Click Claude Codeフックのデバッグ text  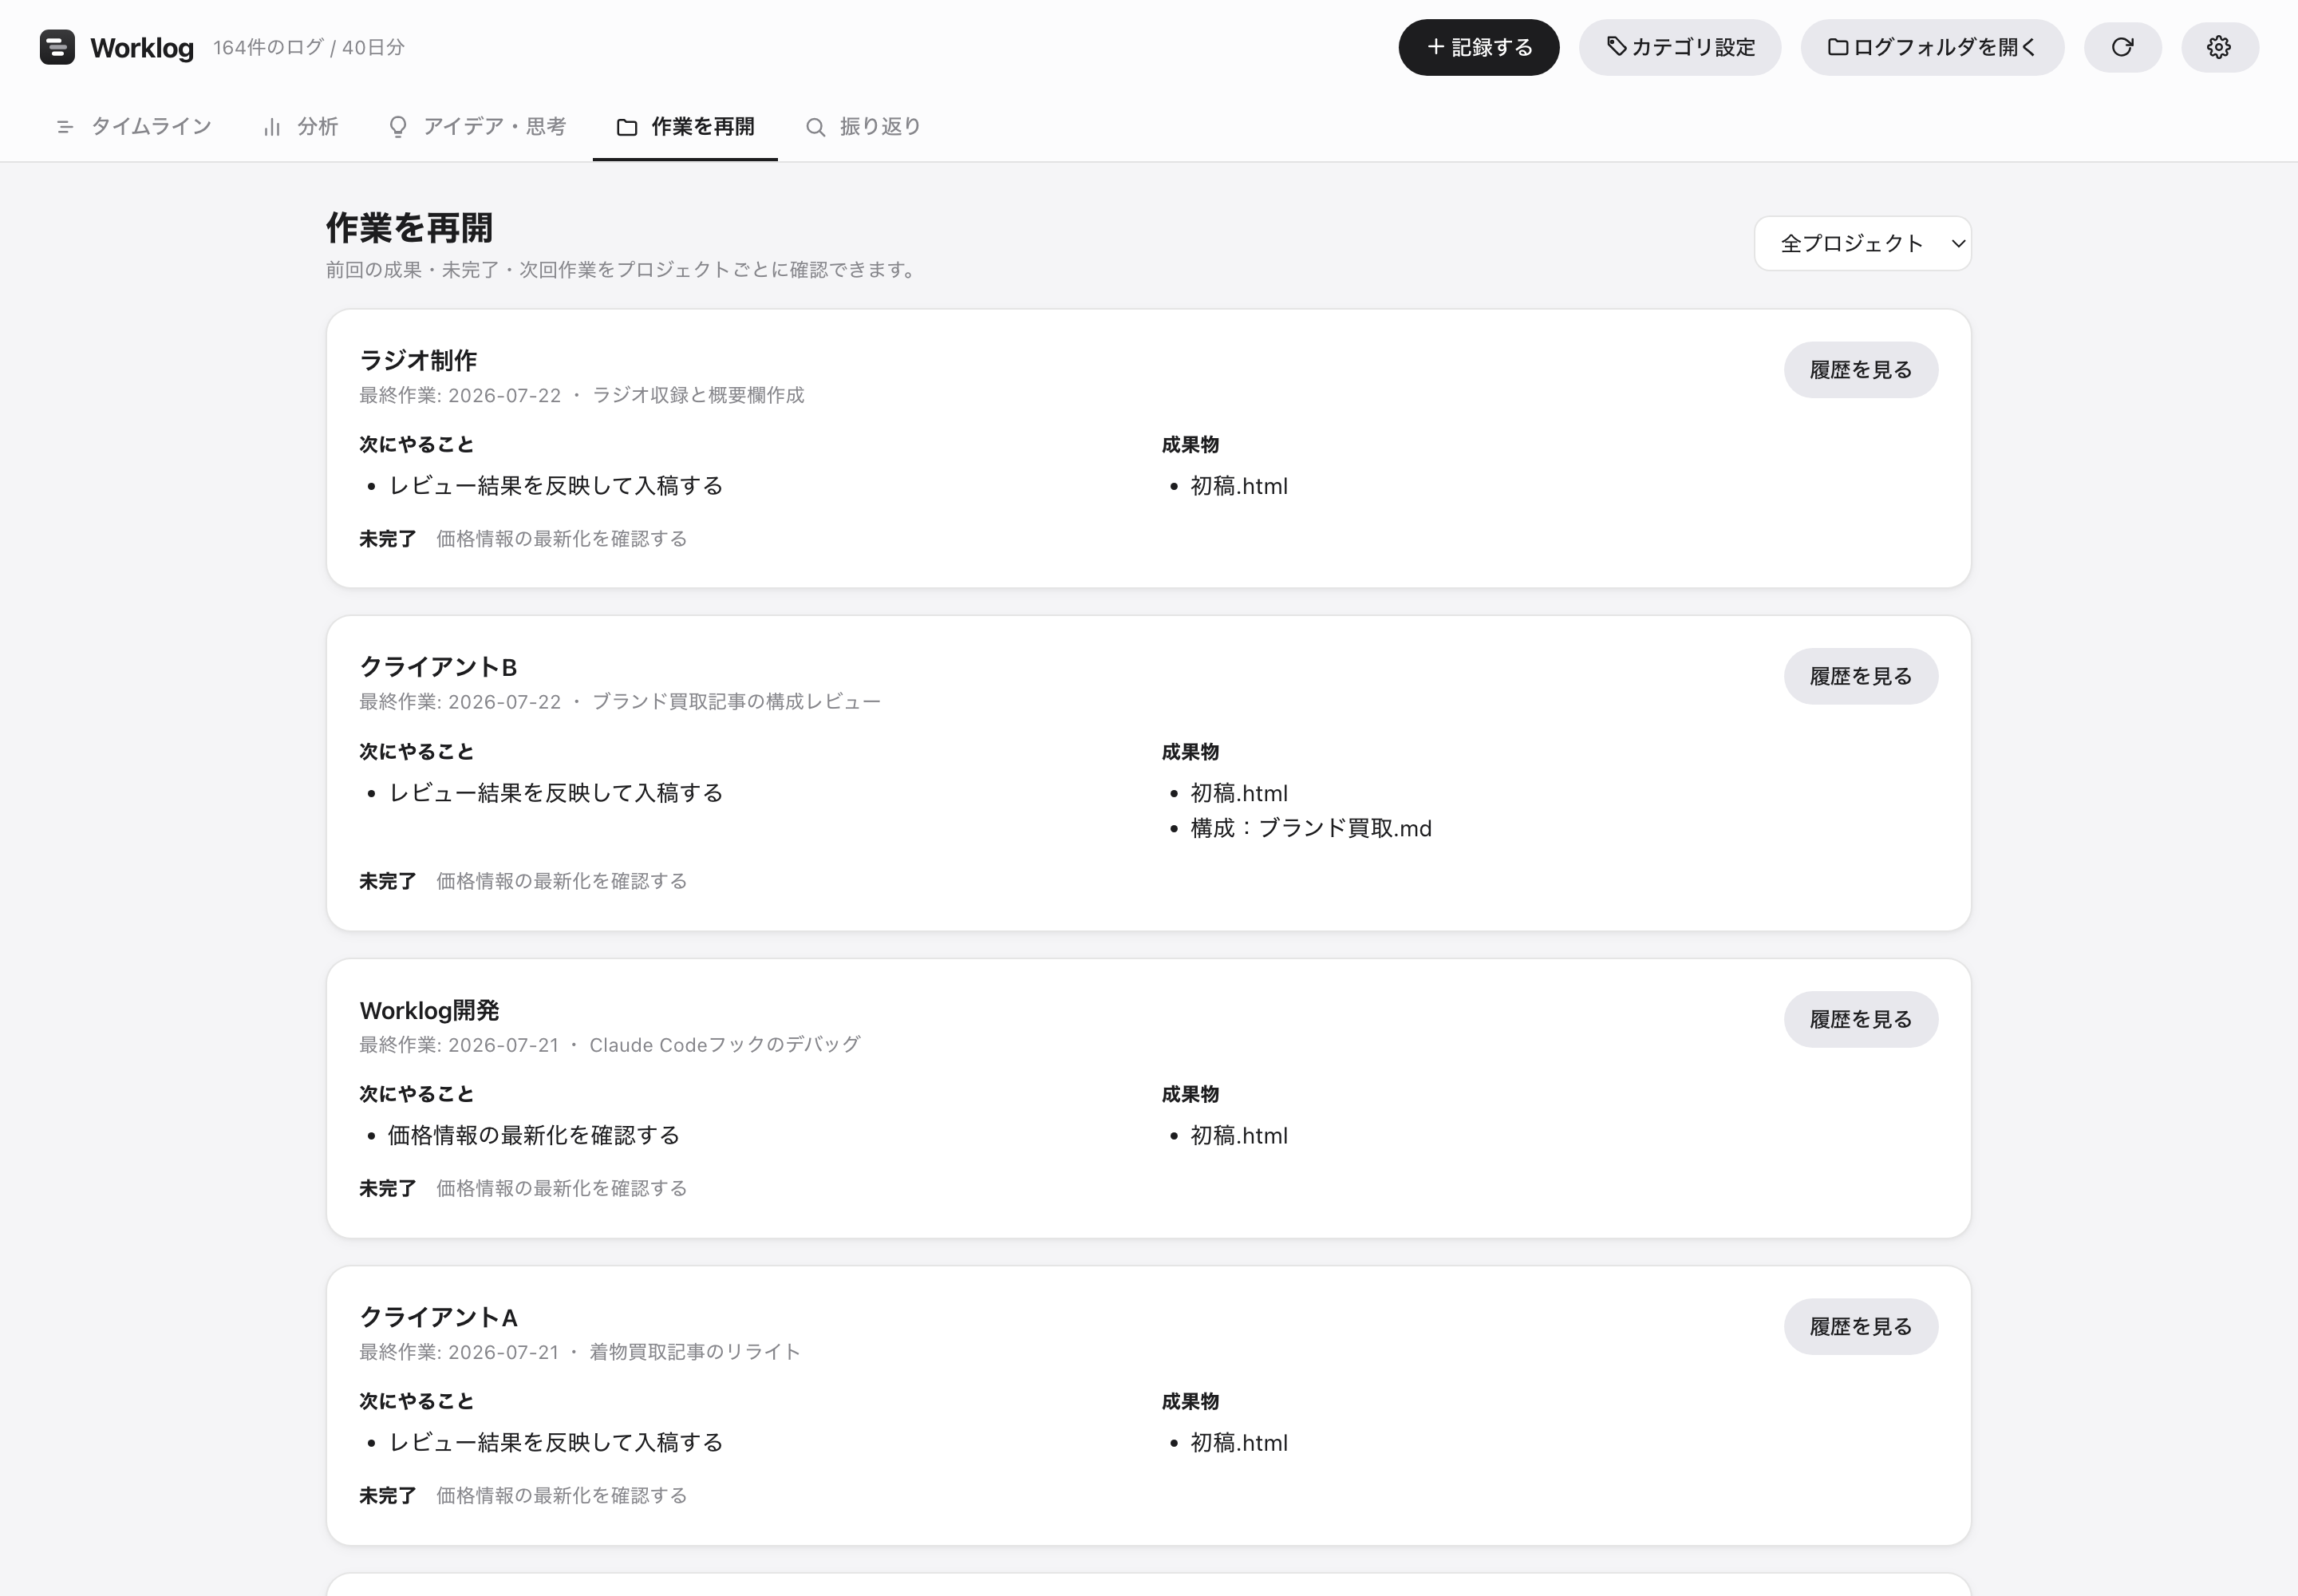[724, 1045]
